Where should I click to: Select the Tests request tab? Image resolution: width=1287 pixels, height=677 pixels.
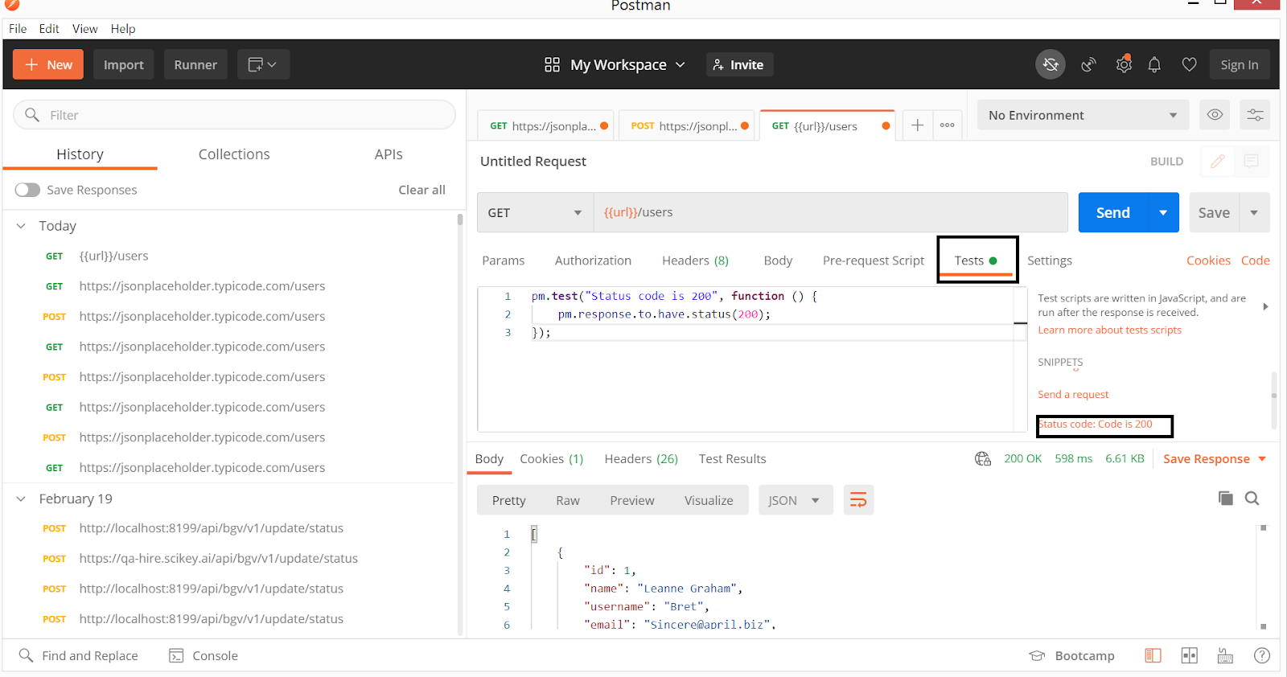(x=977, y=260)
